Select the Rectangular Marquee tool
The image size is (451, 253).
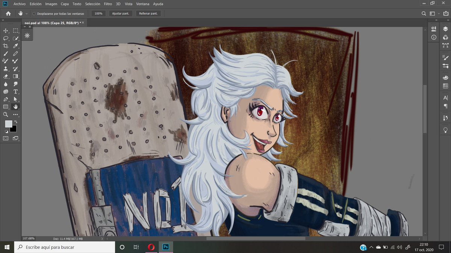[15, 30]
